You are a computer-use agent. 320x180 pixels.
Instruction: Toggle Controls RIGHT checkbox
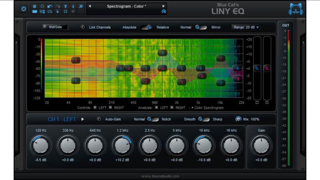pyautogui.click(x=110, y=107)
